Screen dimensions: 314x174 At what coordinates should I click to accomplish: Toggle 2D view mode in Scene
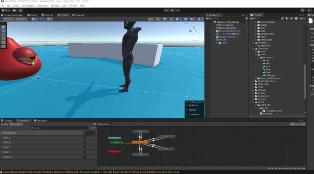coord(158,19)
